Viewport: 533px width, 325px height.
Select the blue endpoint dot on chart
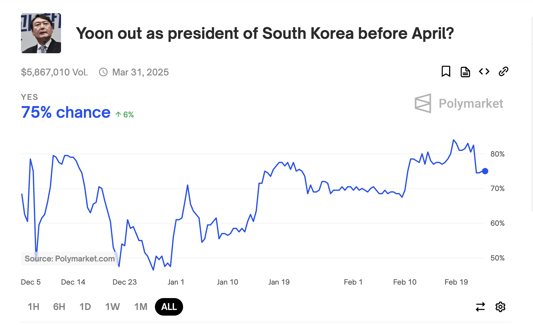(x=485, y=171)
